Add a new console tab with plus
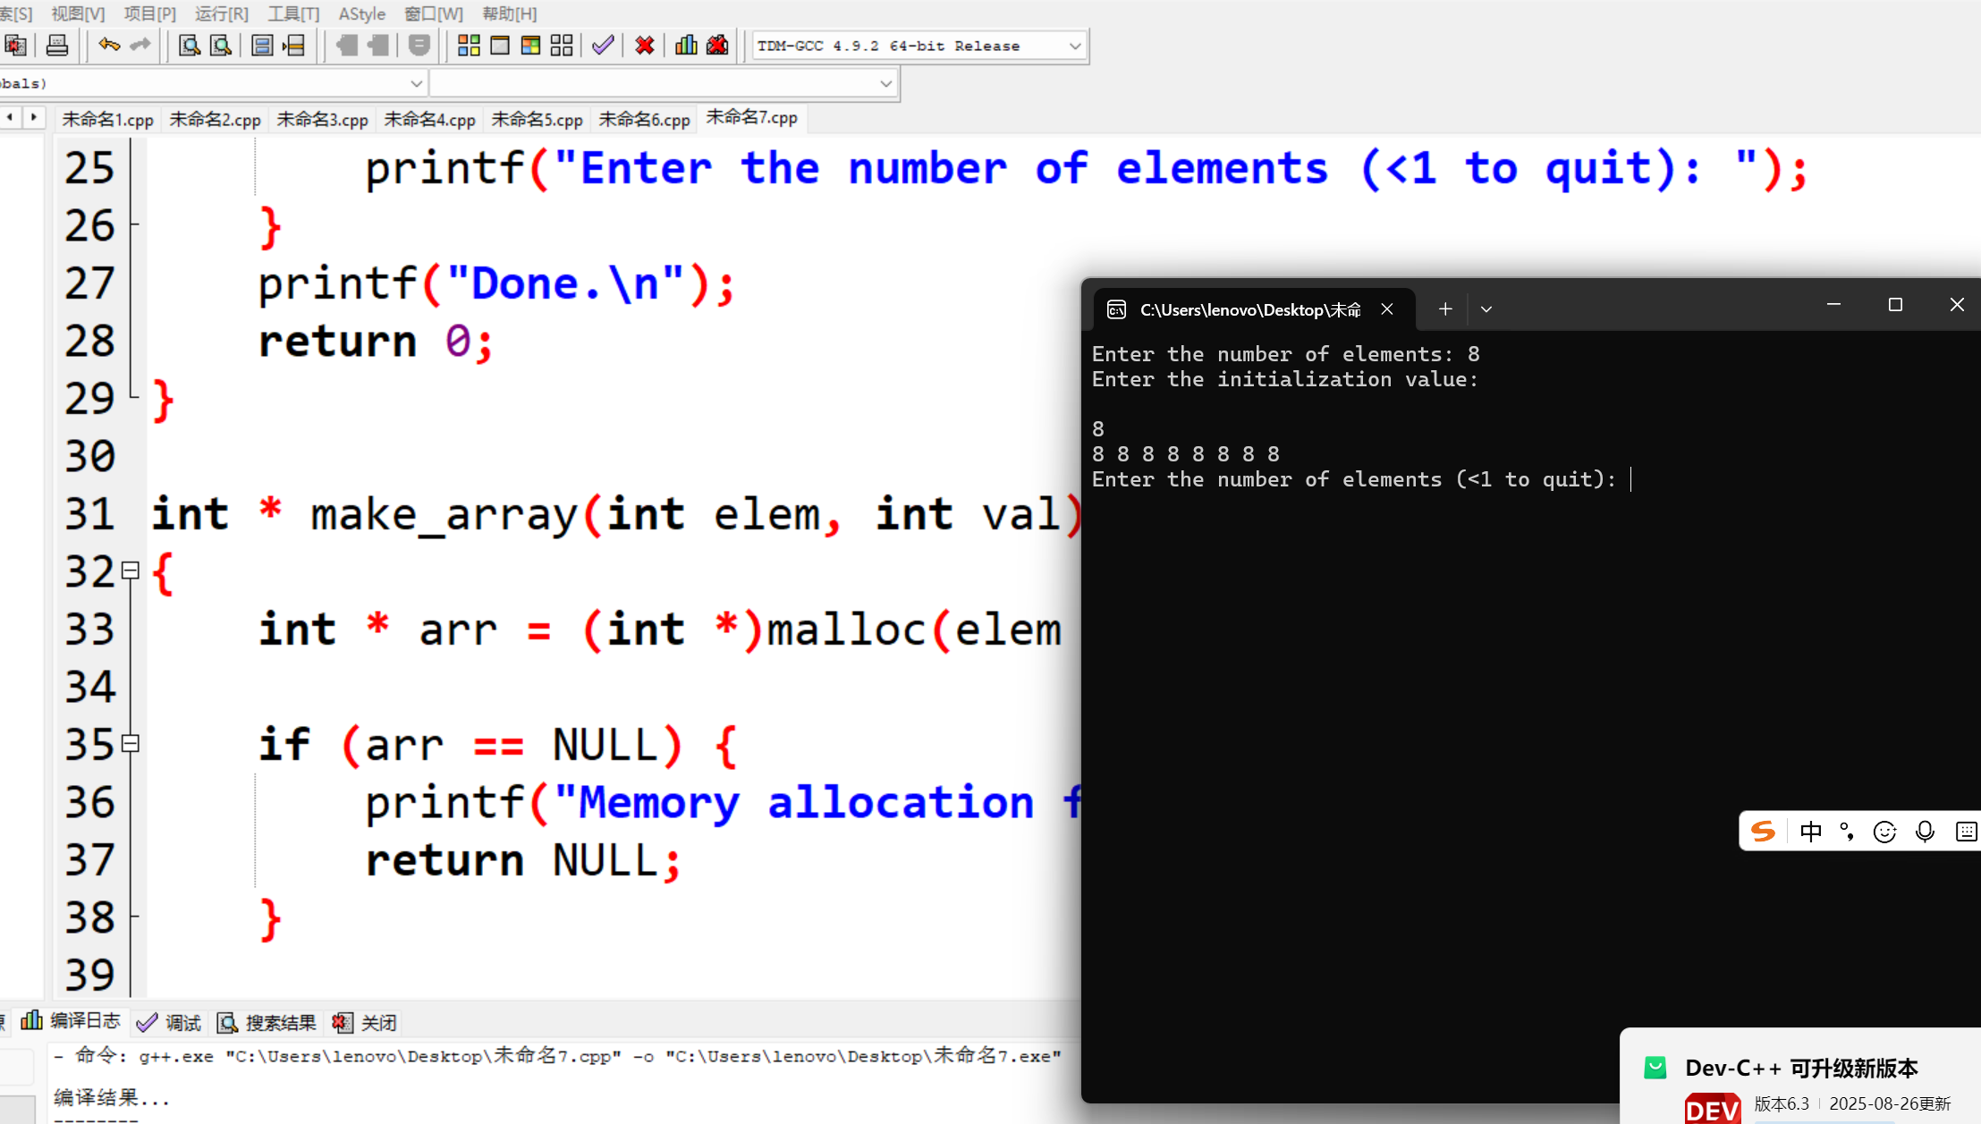This screenshot has height=1124, width=1981. [1444, 309]
